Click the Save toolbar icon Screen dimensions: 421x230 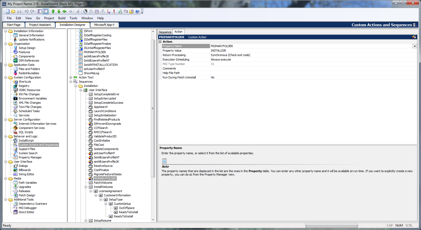click(19, 11)
